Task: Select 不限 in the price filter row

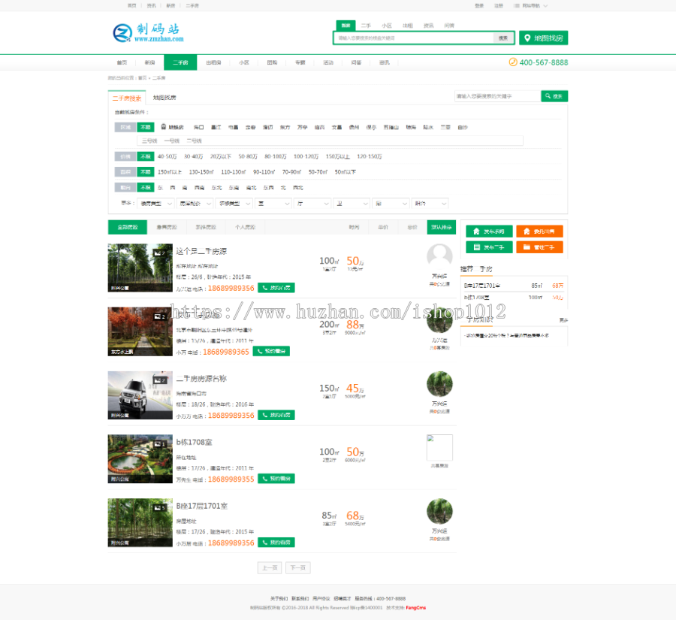Action: (x=145, y=156)
